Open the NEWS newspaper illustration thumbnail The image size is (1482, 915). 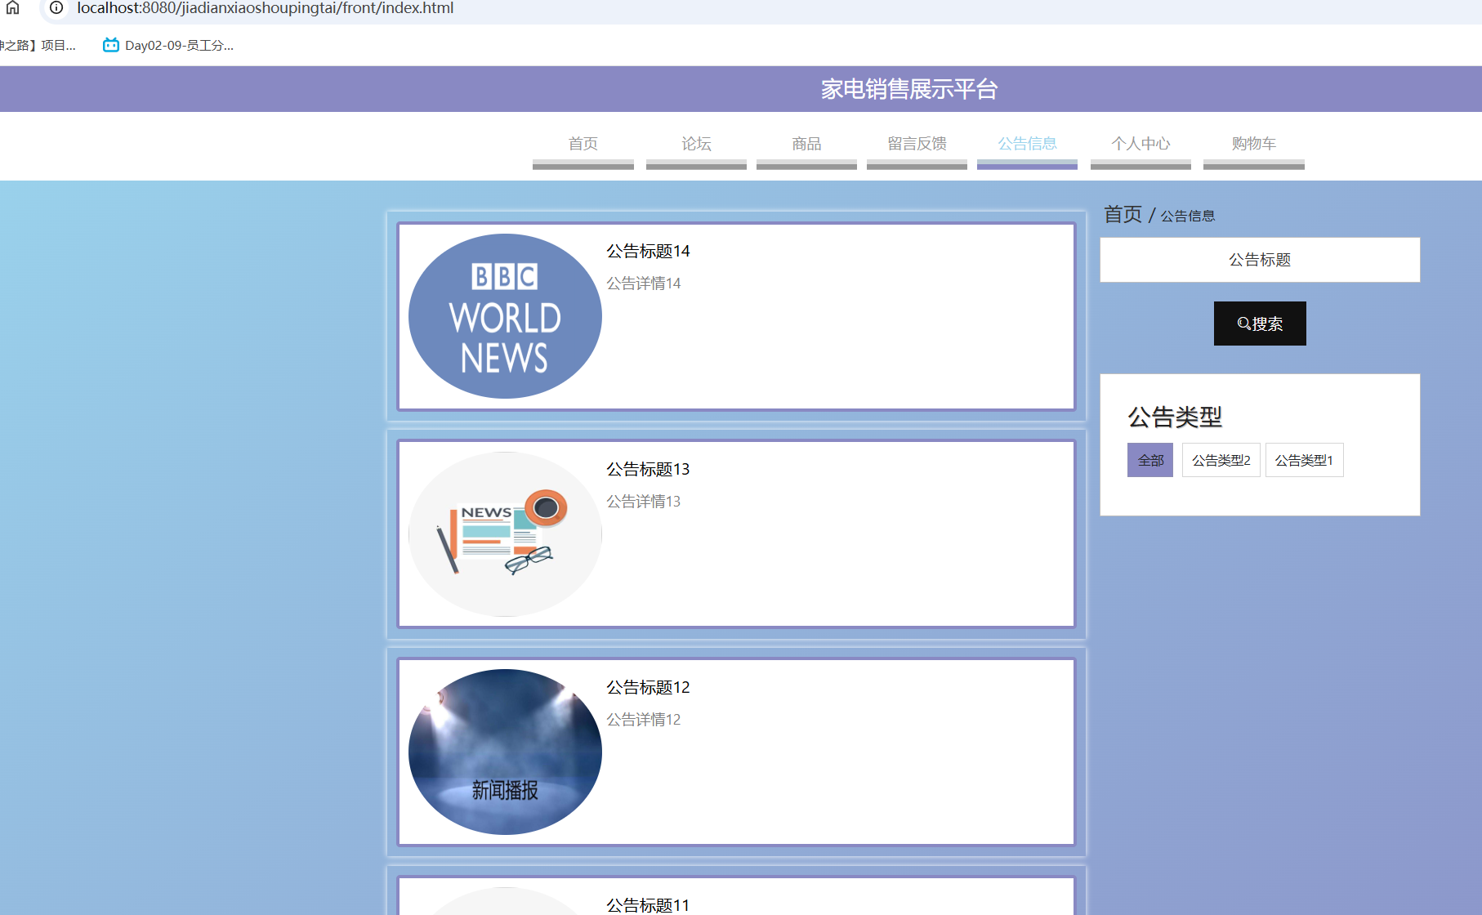pyautogui.click(x=505, y=534)
